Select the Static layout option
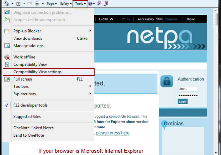 pyautogui.click(x=160, y=19)
